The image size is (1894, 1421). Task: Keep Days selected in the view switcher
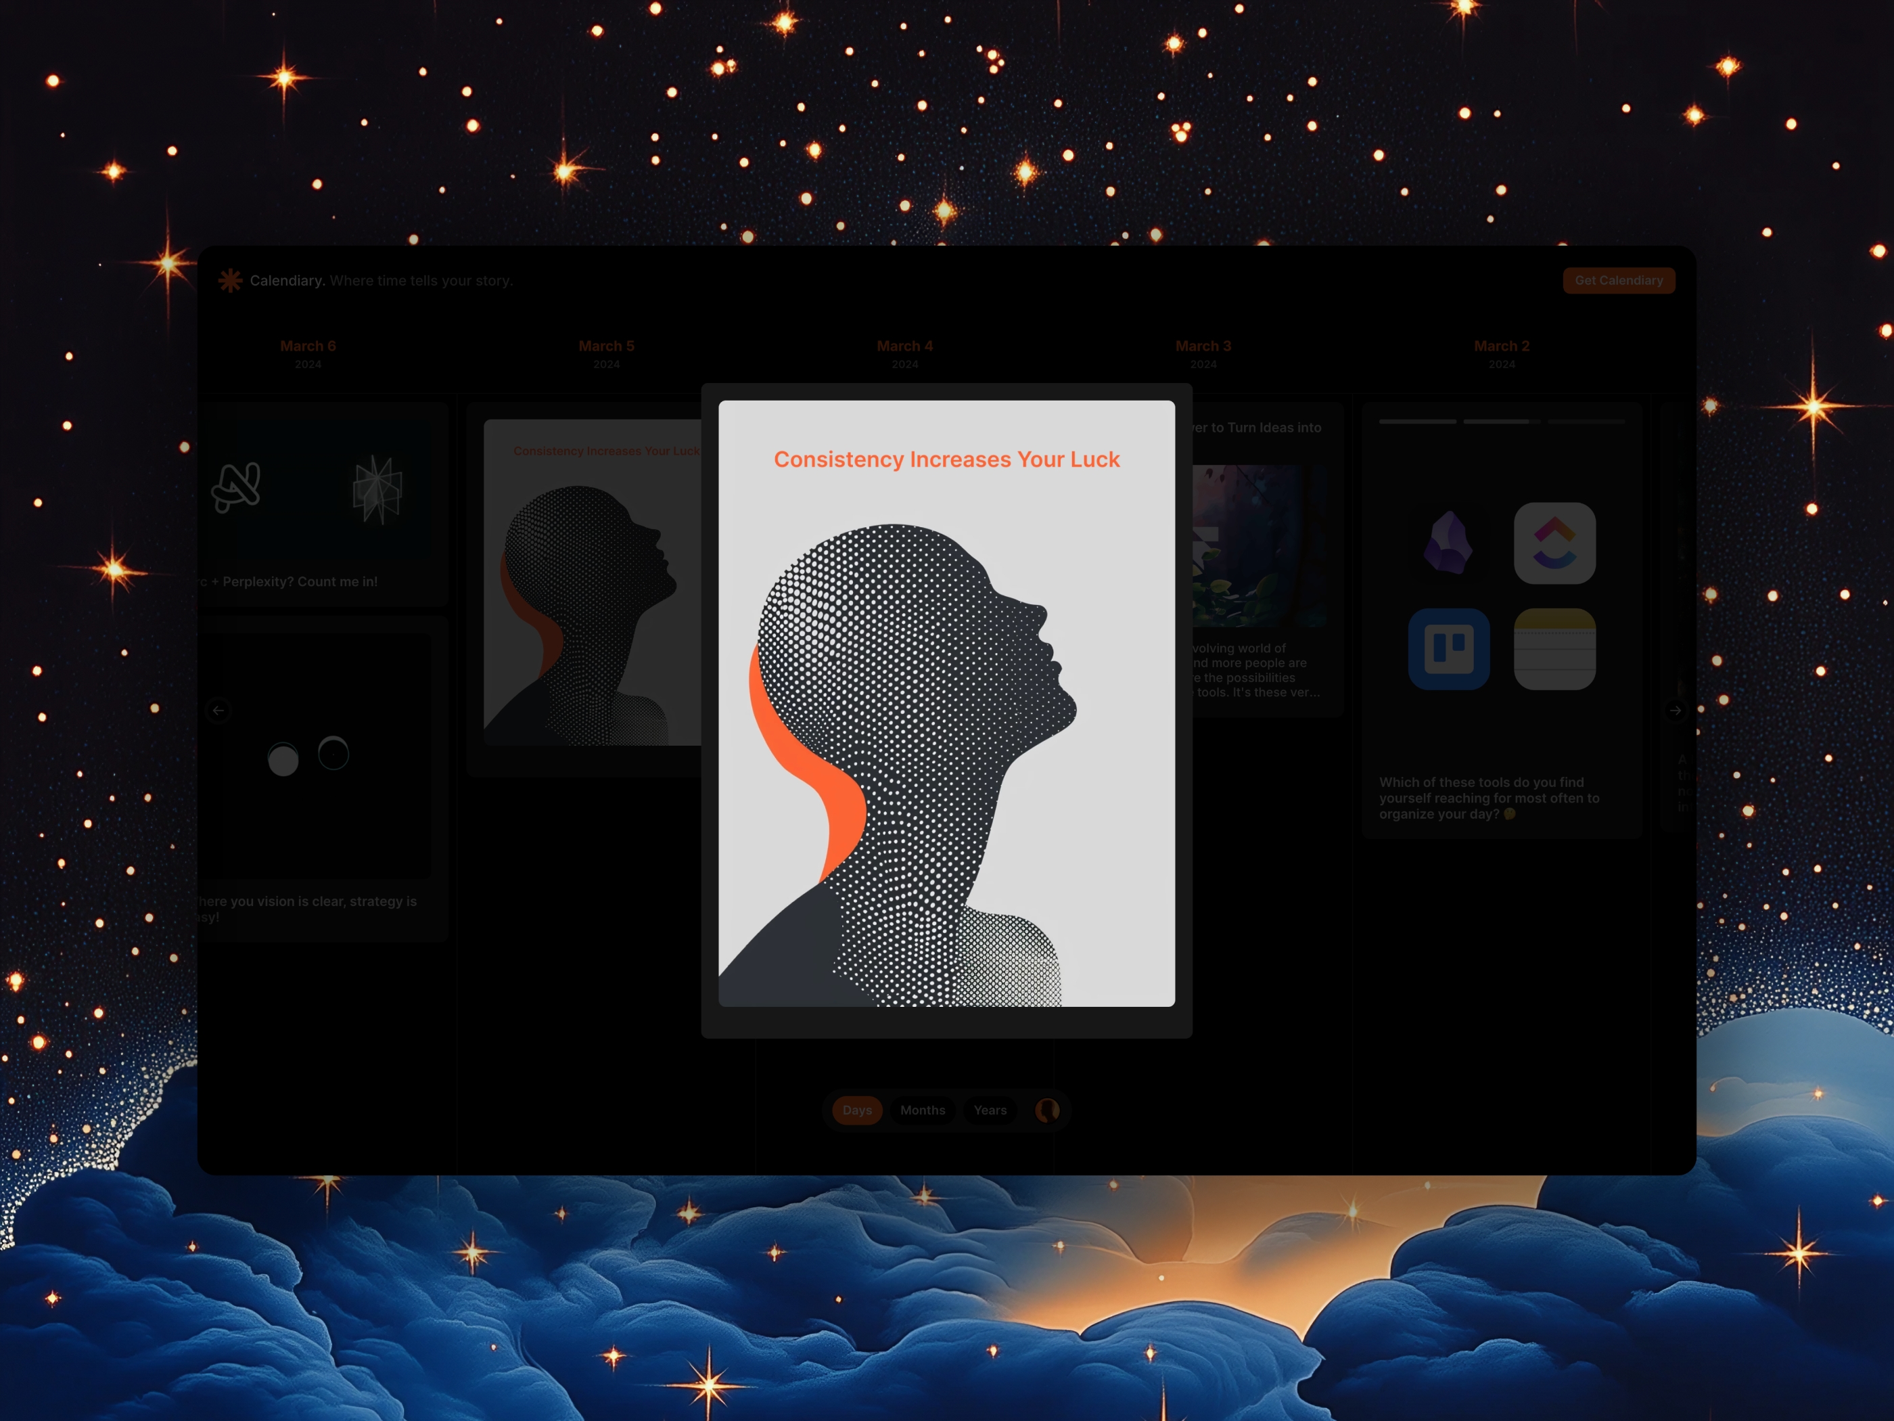(856, 1110)
